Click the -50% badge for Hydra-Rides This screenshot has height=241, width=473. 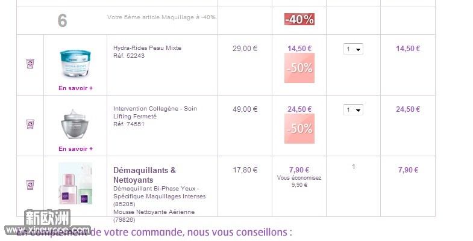(299, 68)
